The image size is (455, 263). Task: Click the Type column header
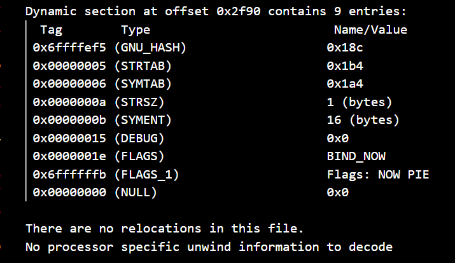pyautogui.click(x=136, y=30)
